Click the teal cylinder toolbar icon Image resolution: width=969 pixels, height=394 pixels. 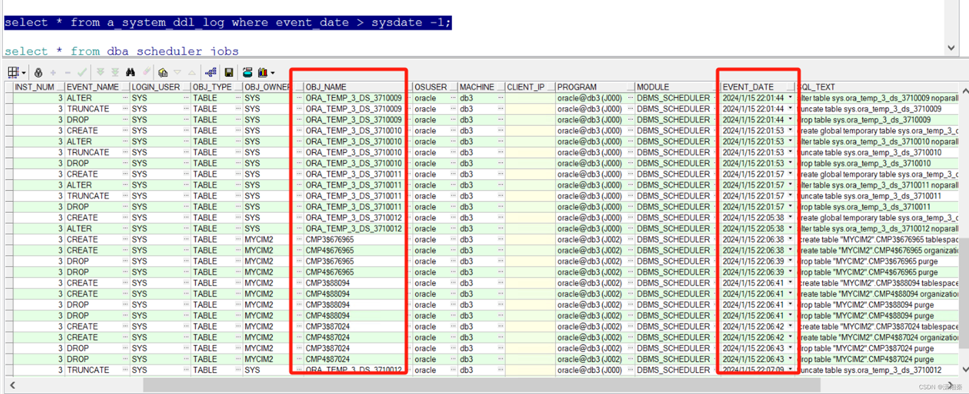pos(247,72)
